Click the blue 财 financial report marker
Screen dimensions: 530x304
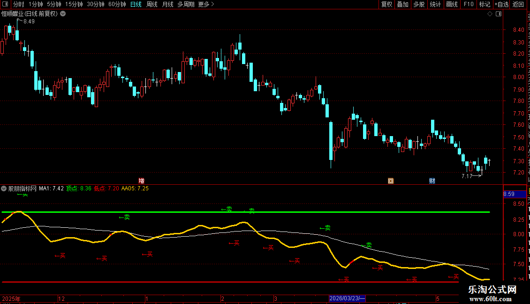click(432, 181)
